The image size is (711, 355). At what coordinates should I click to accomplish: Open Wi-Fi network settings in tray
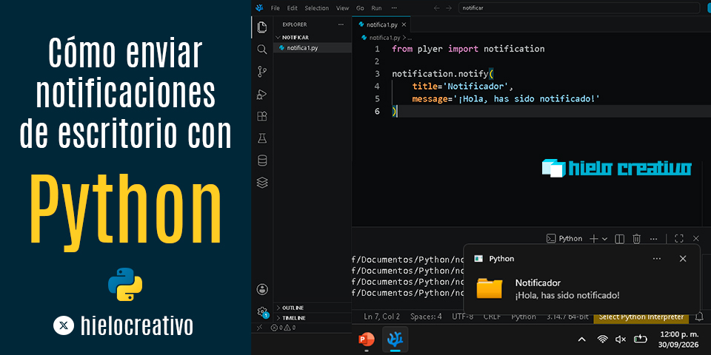pyautogui.click(x=602, y=339)
